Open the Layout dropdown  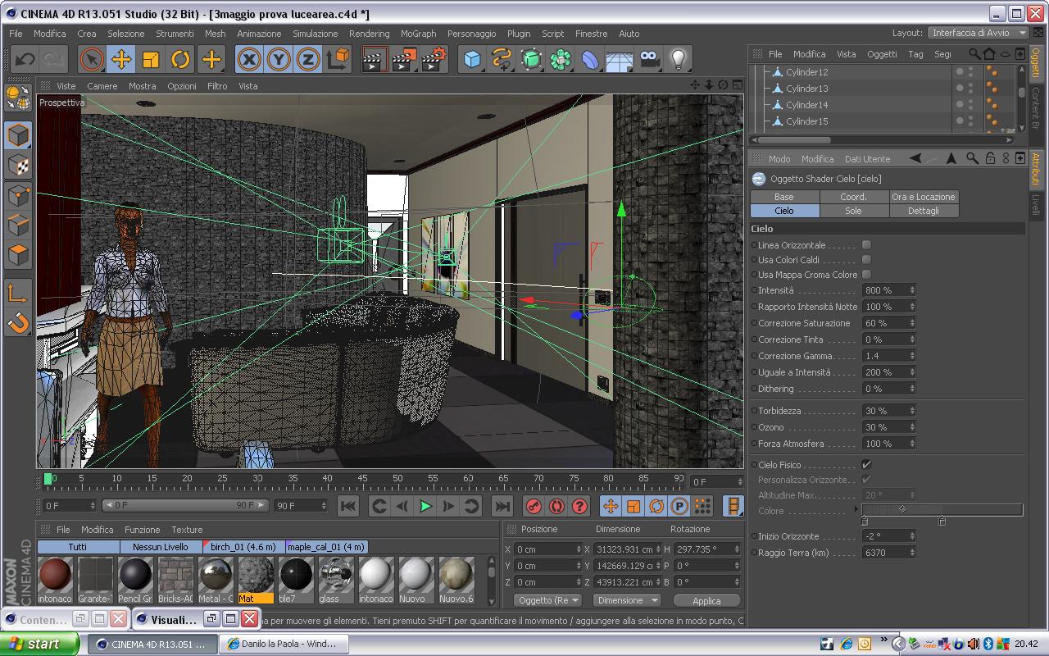[x=979, y=33]
